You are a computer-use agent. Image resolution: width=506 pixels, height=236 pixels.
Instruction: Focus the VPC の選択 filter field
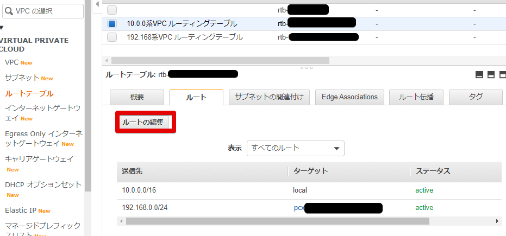pos(43,11)
